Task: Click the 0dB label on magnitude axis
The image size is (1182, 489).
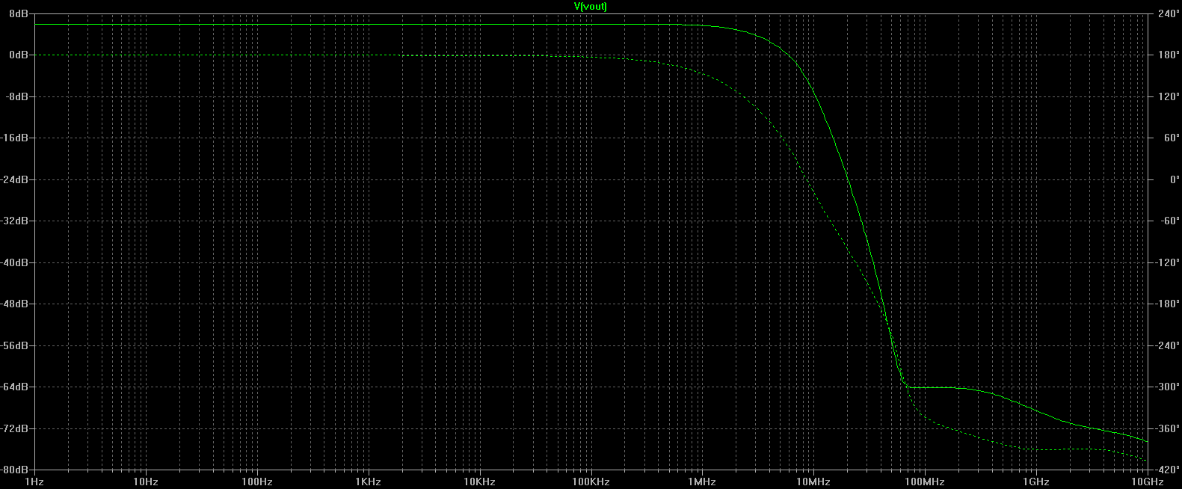Action: [19, 55]
